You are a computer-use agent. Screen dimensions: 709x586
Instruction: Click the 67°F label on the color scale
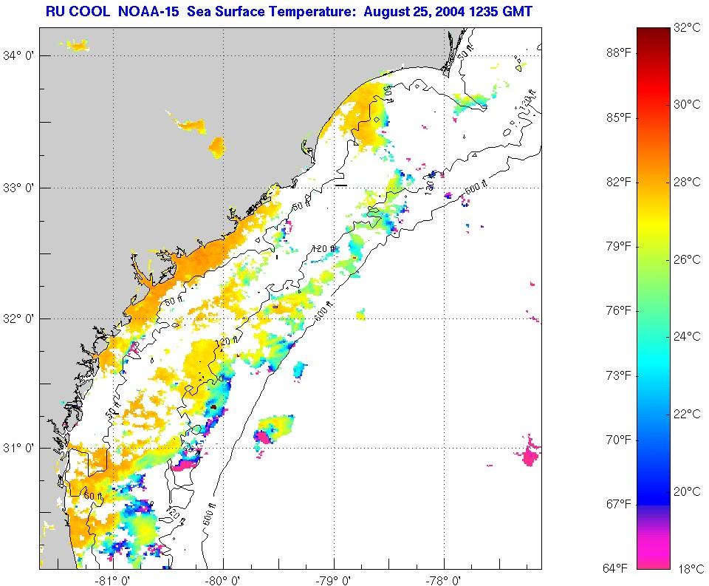[x=619, y=504]
